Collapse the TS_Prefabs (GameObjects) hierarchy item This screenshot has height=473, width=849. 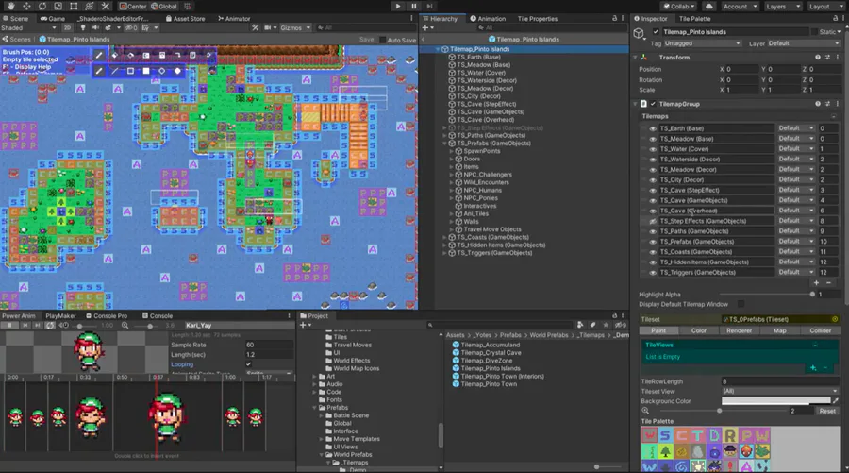coord(444,144)
